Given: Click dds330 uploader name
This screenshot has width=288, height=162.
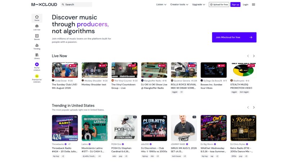Looking at the screenshot, I should coord(145,144).
